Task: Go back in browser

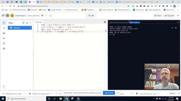Action: [x=3, y=6]
